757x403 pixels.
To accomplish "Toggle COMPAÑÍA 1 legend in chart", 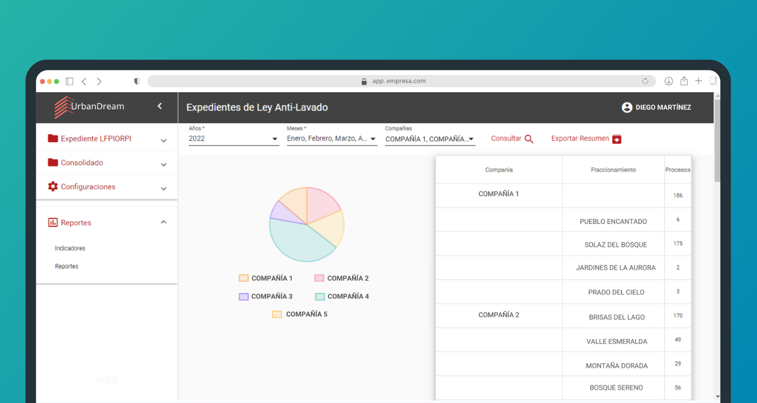I will coord(265,278).
